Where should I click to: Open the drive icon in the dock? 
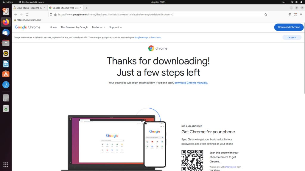tap(6, 98)
